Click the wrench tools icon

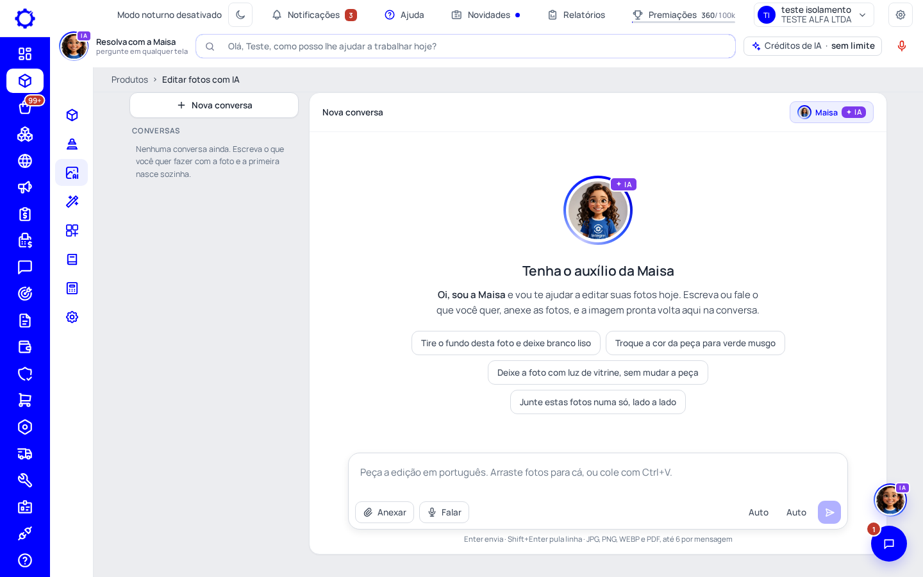pos(25,480)
